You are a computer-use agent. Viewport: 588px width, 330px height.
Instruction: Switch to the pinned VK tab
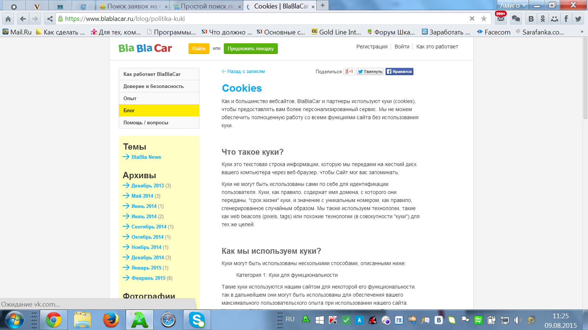tap(60, 6)
